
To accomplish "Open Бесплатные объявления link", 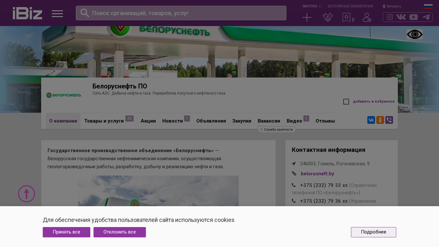I will (350, 6).
